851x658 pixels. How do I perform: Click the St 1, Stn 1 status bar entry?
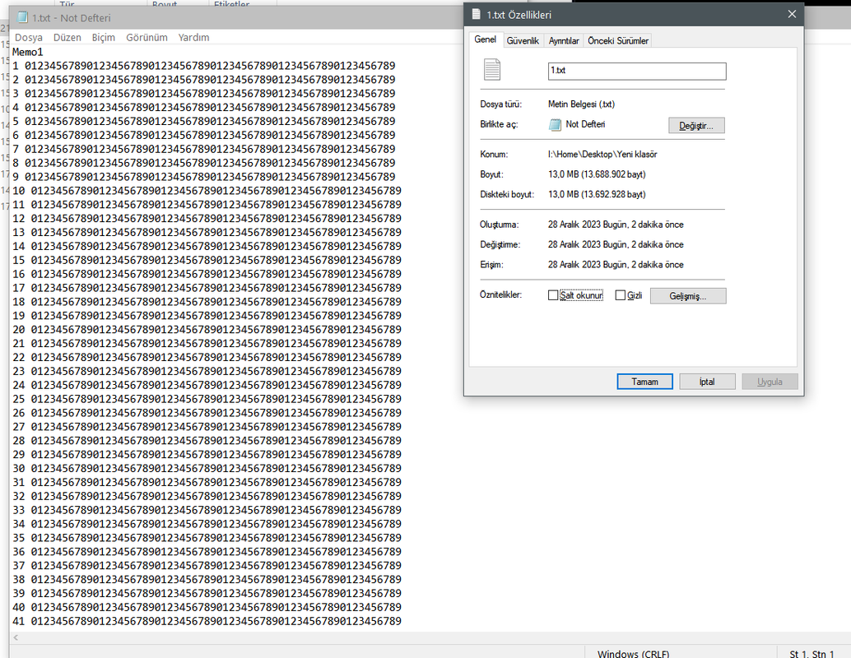pos(811,654)
